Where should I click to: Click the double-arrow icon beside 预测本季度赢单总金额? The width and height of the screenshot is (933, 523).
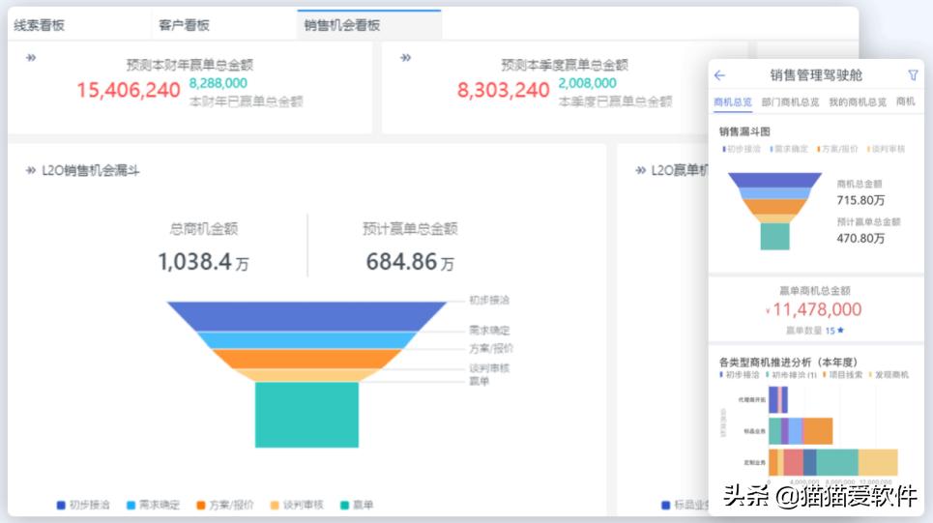[x=405, y=58]
